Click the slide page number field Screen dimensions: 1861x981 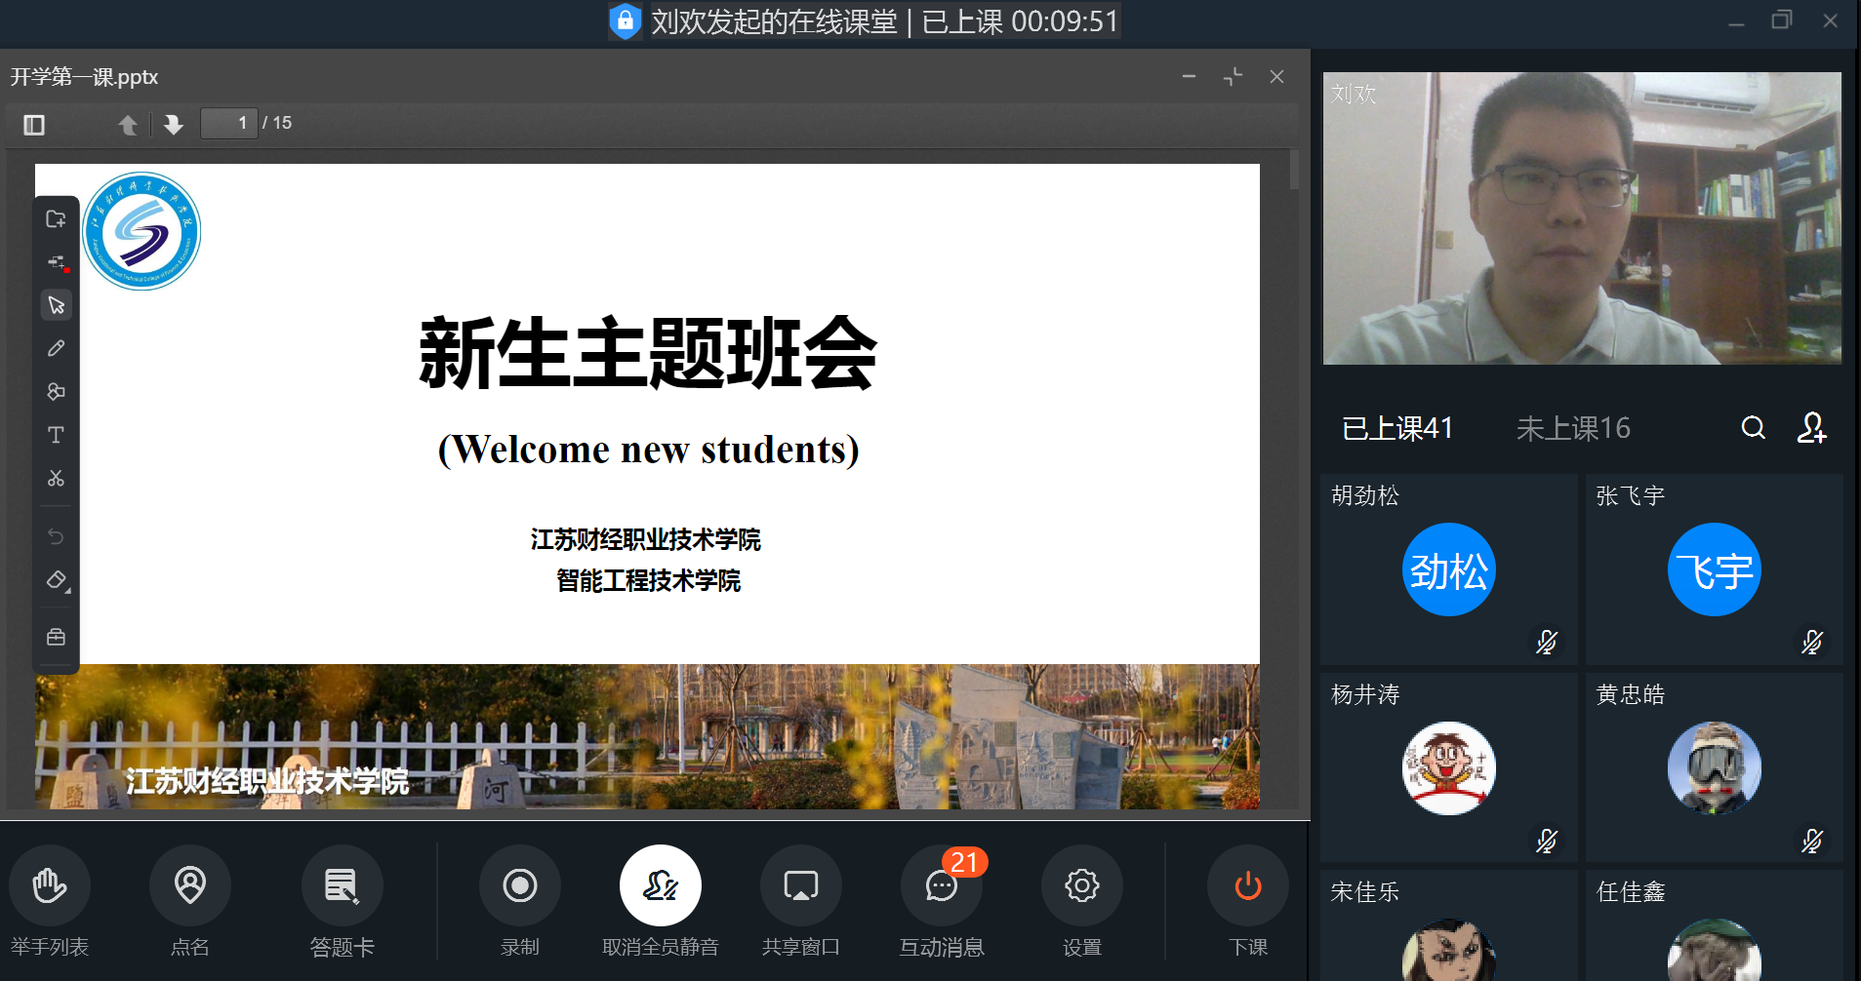229,123
